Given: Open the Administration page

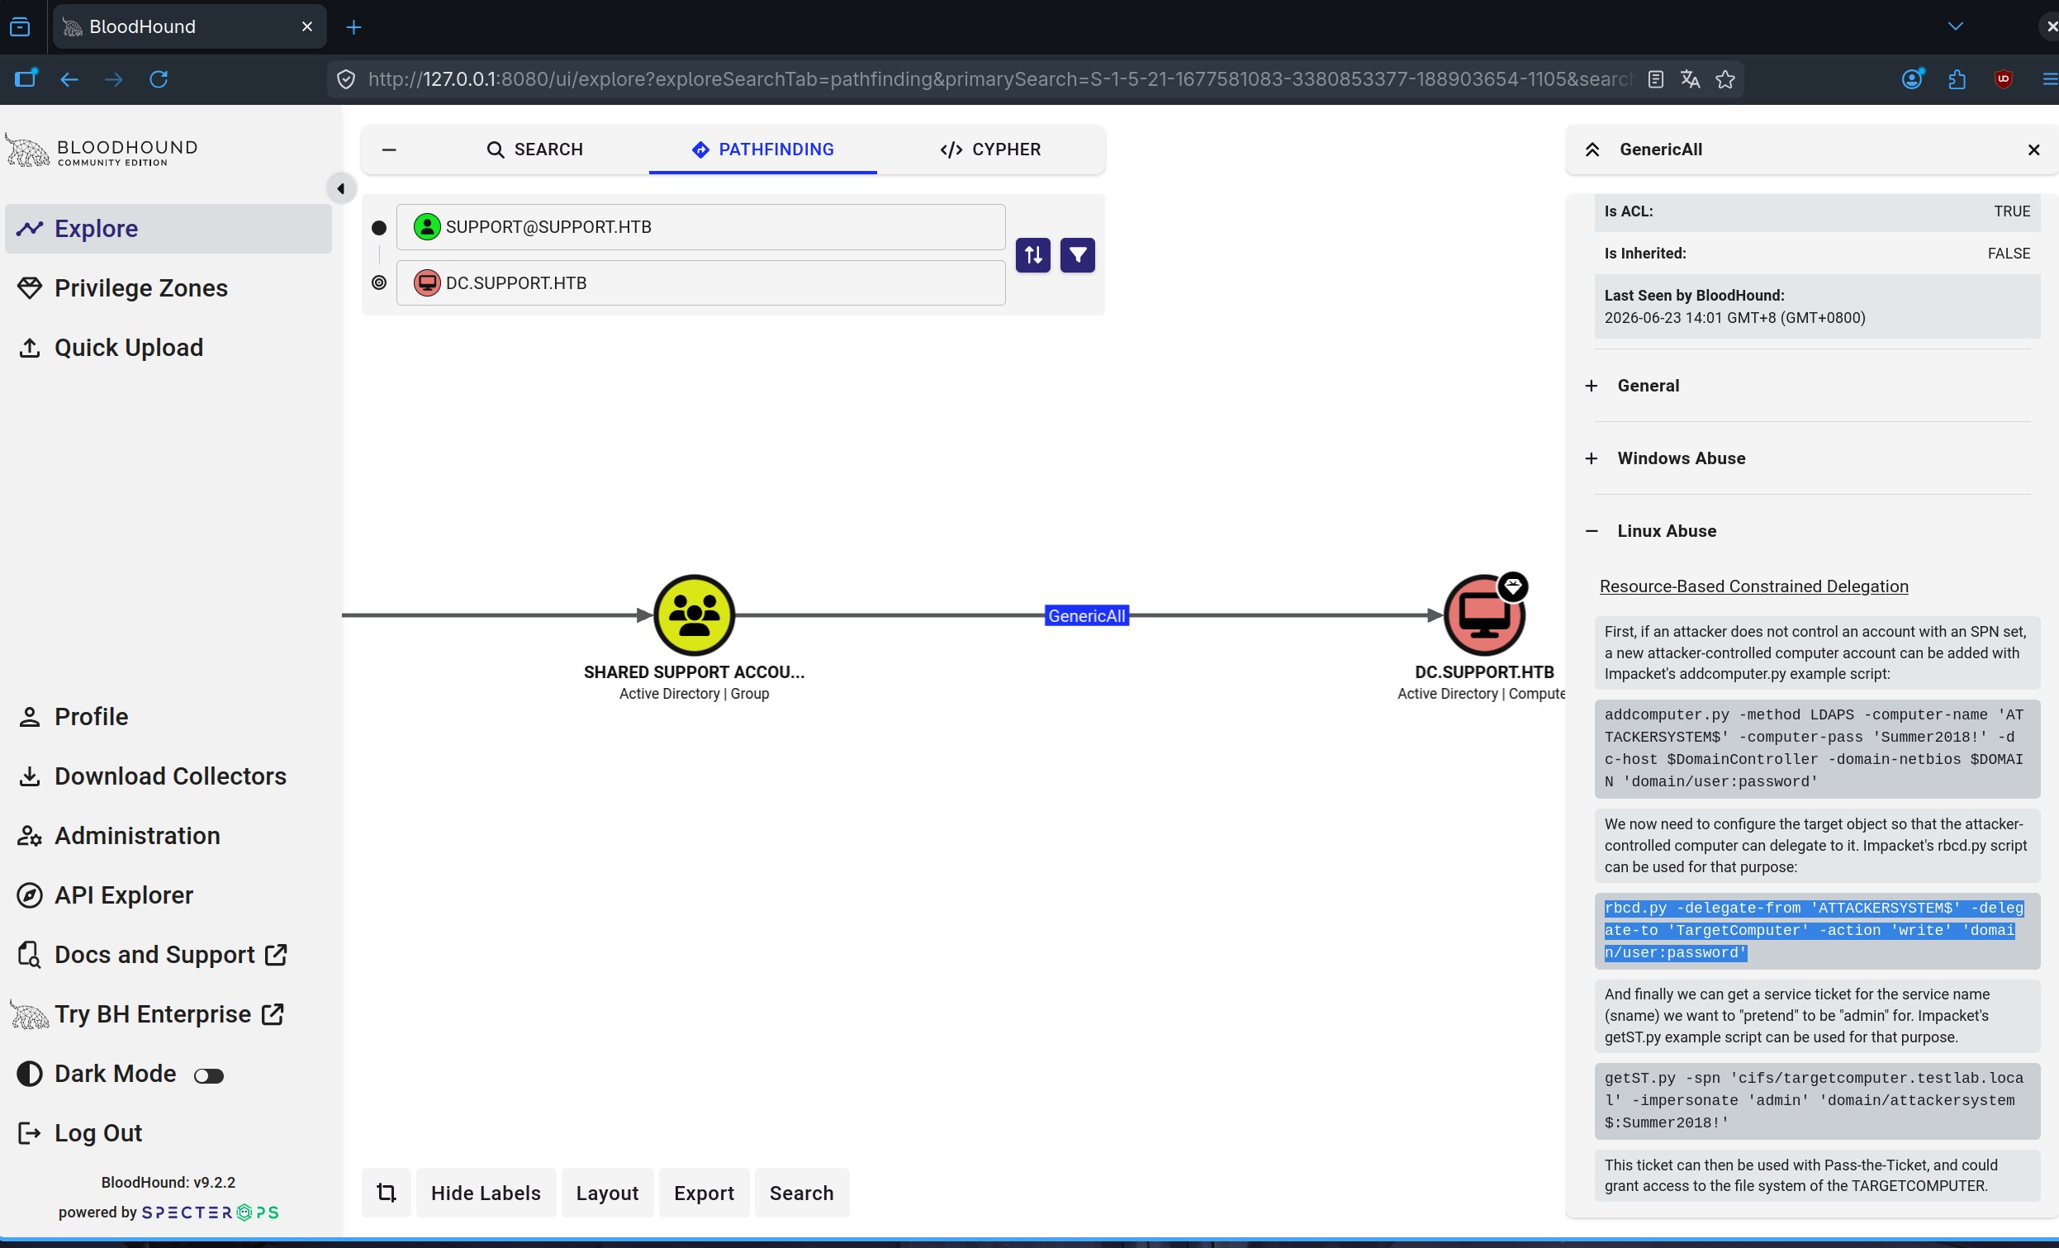Looking at the screenshot, I should [x=168, y=835].
